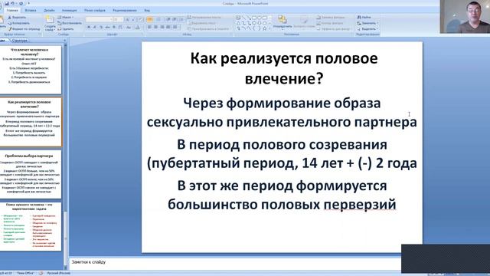The image size is (490, 276).
Task: Toggle underline formatting
Action: [101, 28]
